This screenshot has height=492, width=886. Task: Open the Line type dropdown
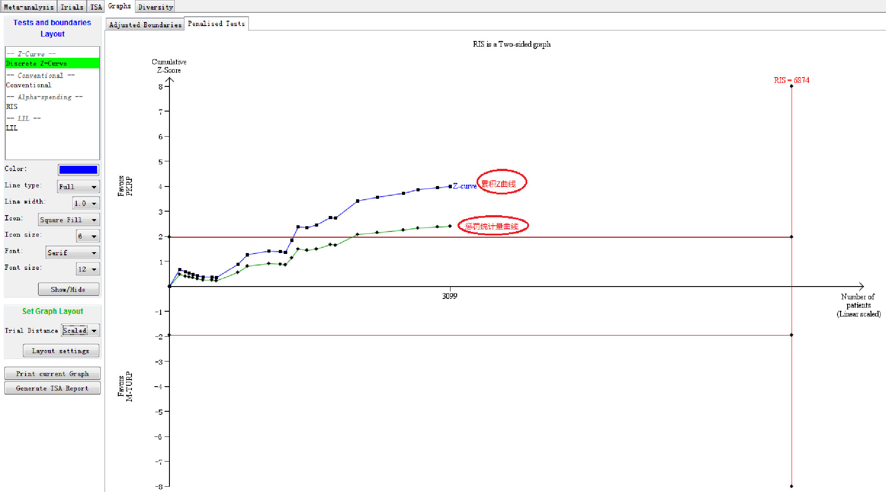click(79, 187)
